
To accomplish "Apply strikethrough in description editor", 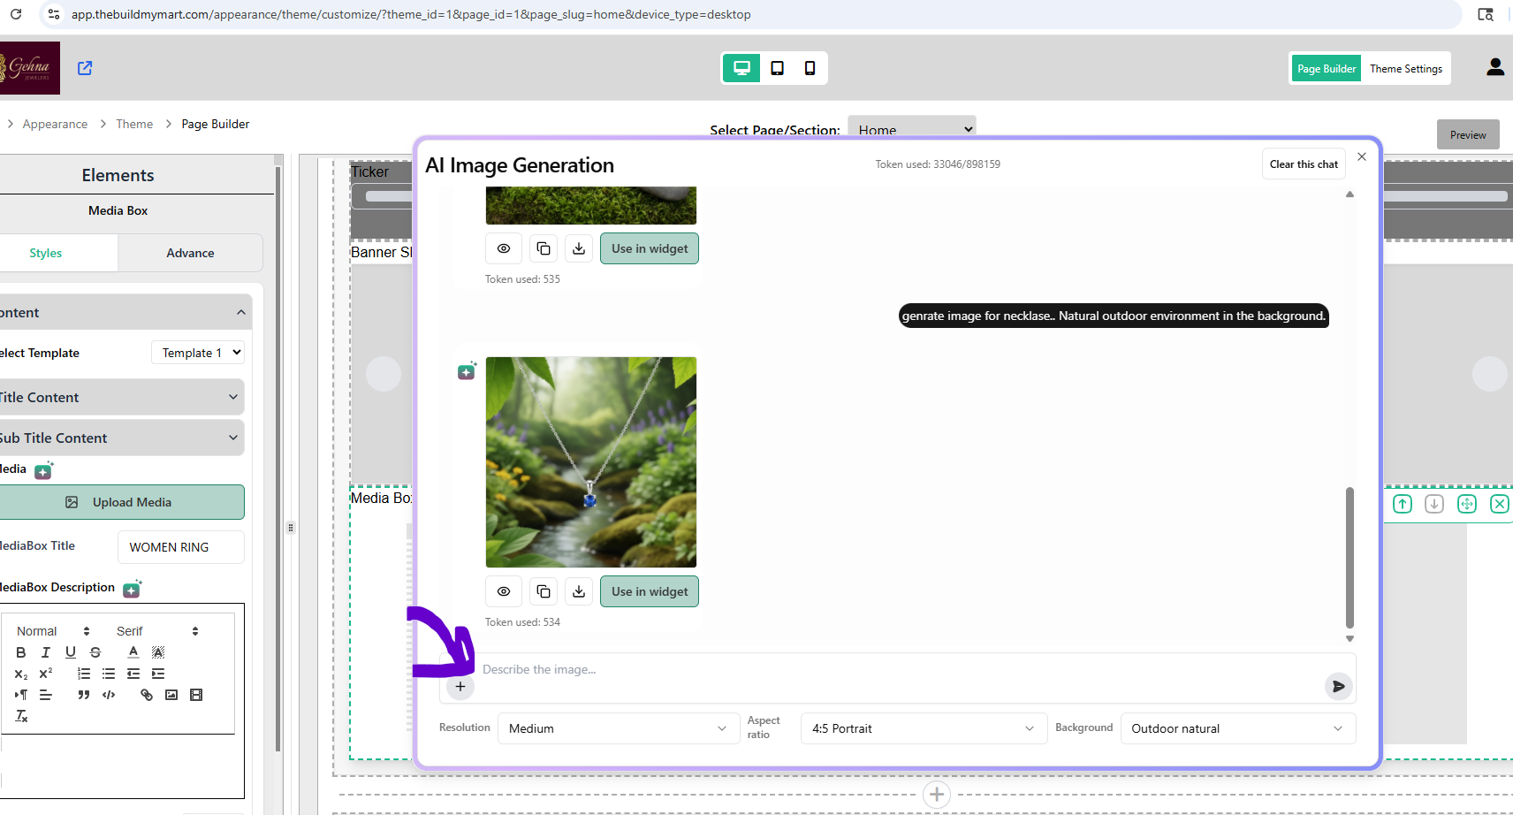I will pyautogui.click(x=95, y=652).
